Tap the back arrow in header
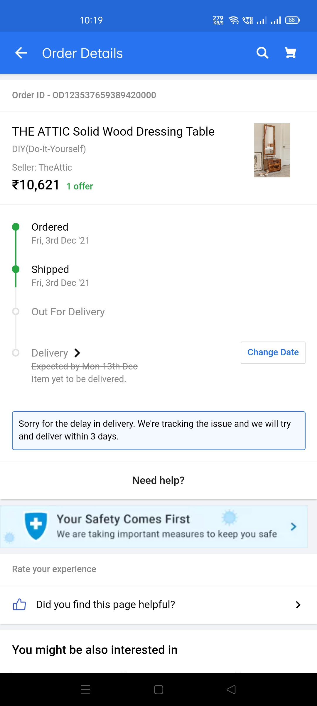The image size is (317, 706). point(21,53)
